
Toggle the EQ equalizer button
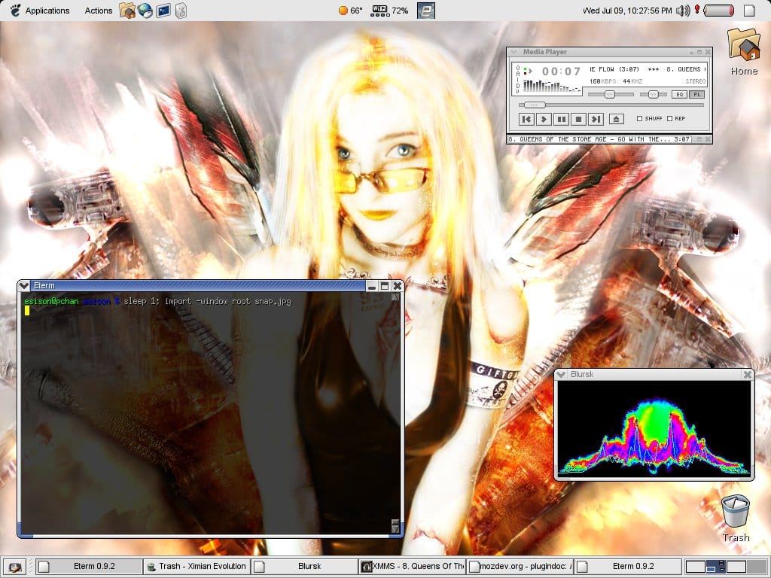click(680, 94)
